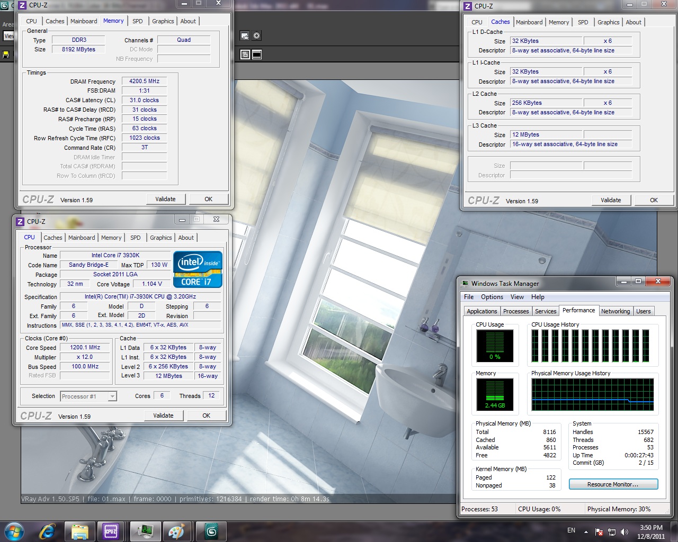Click the render window clone image icon

click(x=245, y=35)
